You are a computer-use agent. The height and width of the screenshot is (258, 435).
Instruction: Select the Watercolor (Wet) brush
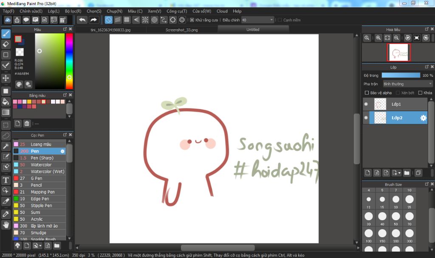[40, 171]
